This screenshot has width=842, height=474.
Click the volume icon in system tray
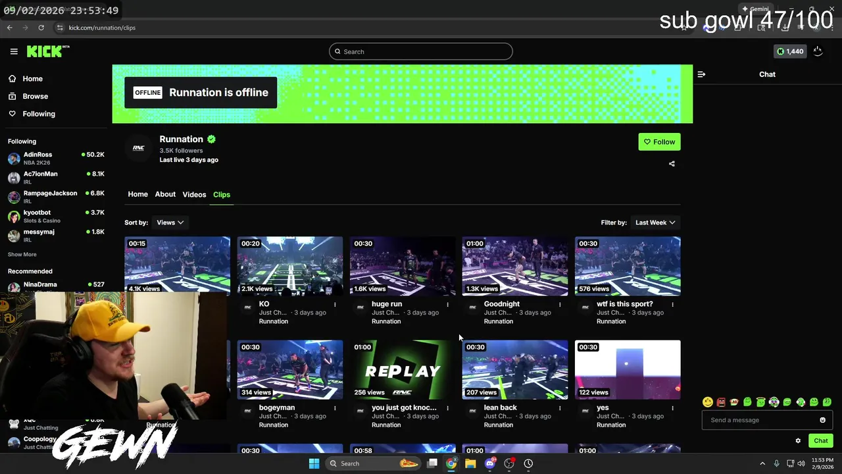pyautogui.click(x=801, y=463)
